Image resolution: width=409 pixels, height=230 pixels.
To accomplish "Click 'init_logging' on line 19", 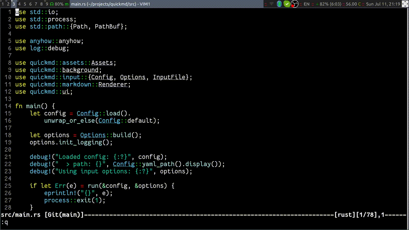I will point(80,142).
